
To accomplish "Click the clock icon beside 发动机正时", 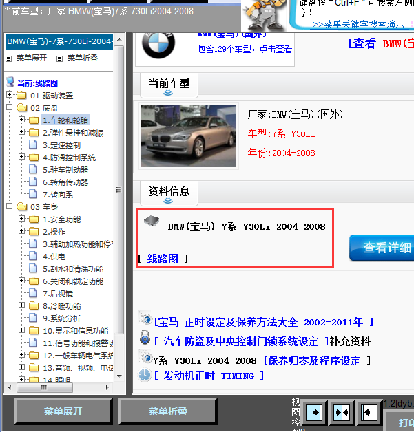I will pyautogui.click(x=145, y=375).
